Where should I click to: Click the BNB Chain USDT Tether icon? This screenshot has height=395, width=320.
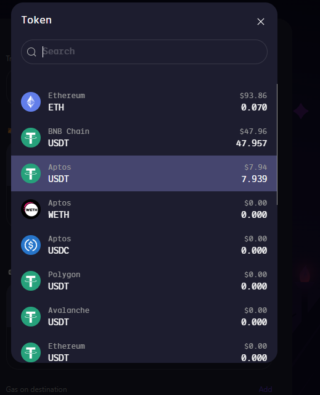click(31, 138)
